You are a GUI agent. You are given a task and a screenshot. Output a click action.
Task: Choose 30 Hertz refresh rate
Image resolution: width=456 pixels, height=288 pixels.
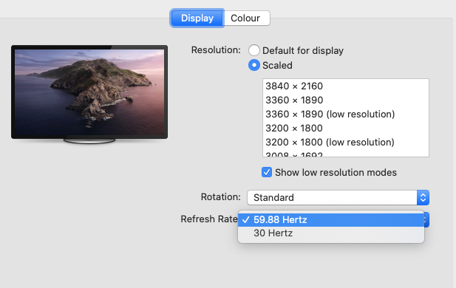click(x=331, y=233)
